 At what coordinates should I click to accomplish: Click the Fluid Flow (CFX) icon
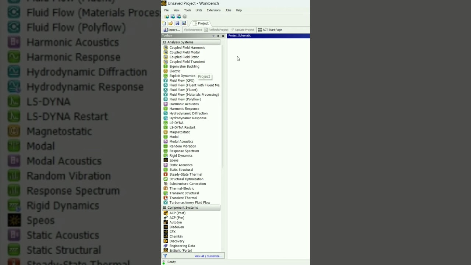click(x=166, y=81)
